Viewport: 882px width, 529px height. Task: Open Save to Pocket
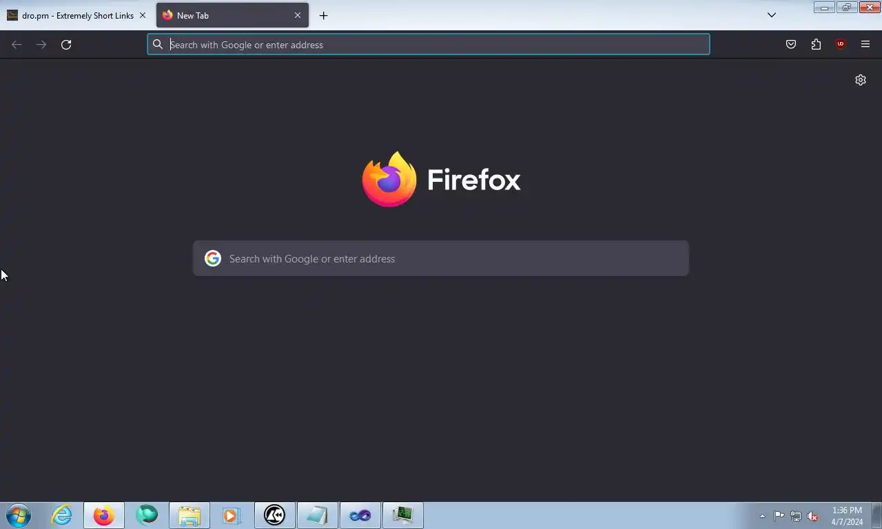(x=791, y=45)
